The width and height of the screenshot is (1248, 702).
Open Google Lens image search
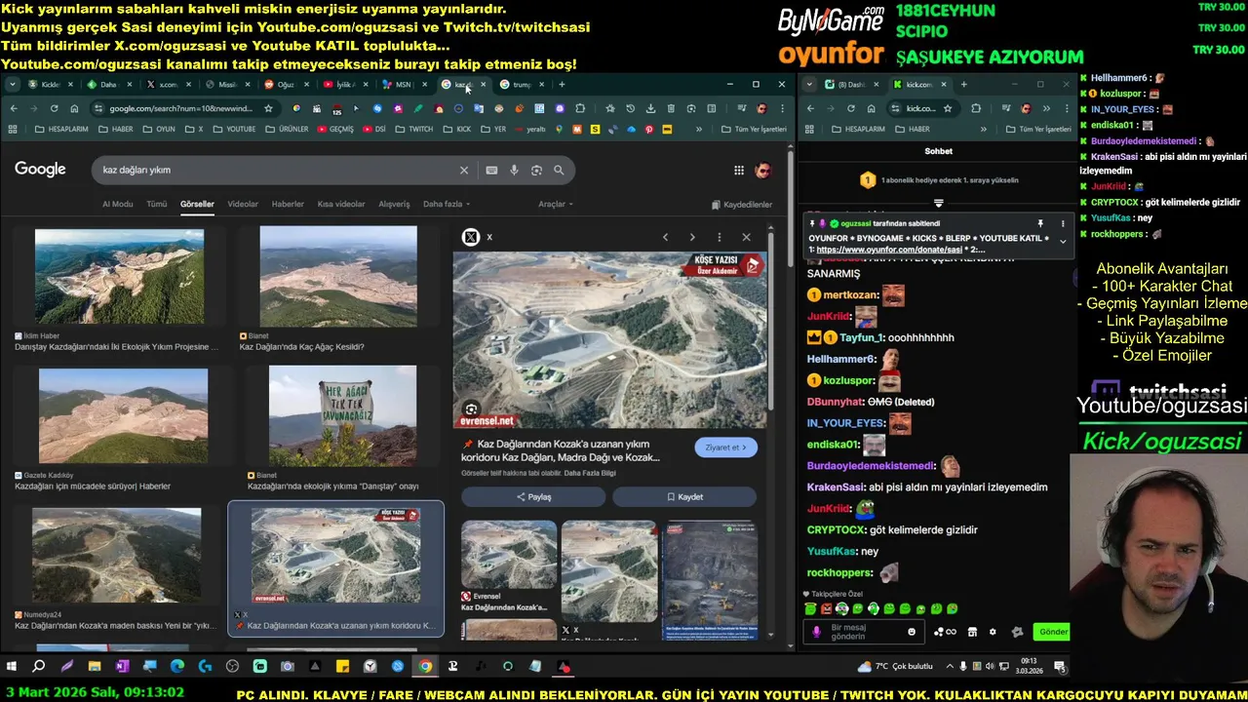coord(536,170)
